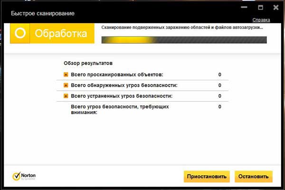285x190 pixels.
Task: Click the scanning progress bar
Action: tap(184, 40)
